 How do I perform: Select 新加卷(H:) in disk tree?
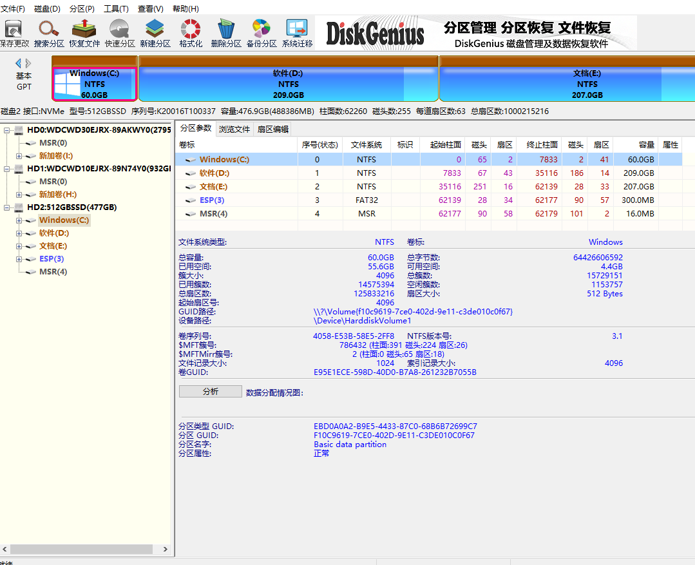57,195
